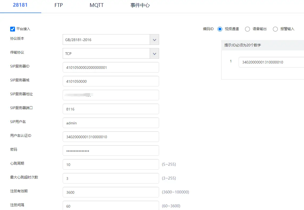Click the SIP服务器端口 field showing 8116
This screenshot has width=304, height=210.
111,109
